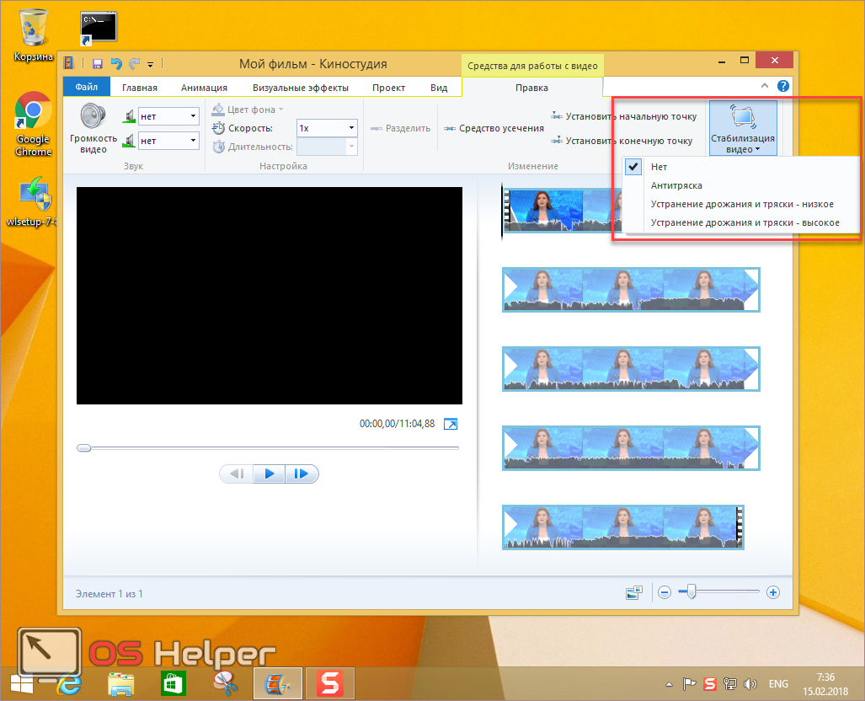Select the checked Нет stabilization option

pyautogui.click(x=659, y=167)
